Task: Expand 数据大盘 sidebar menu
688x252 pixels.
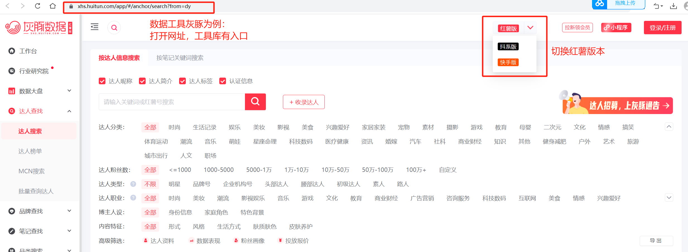Action: click(69, 91)
